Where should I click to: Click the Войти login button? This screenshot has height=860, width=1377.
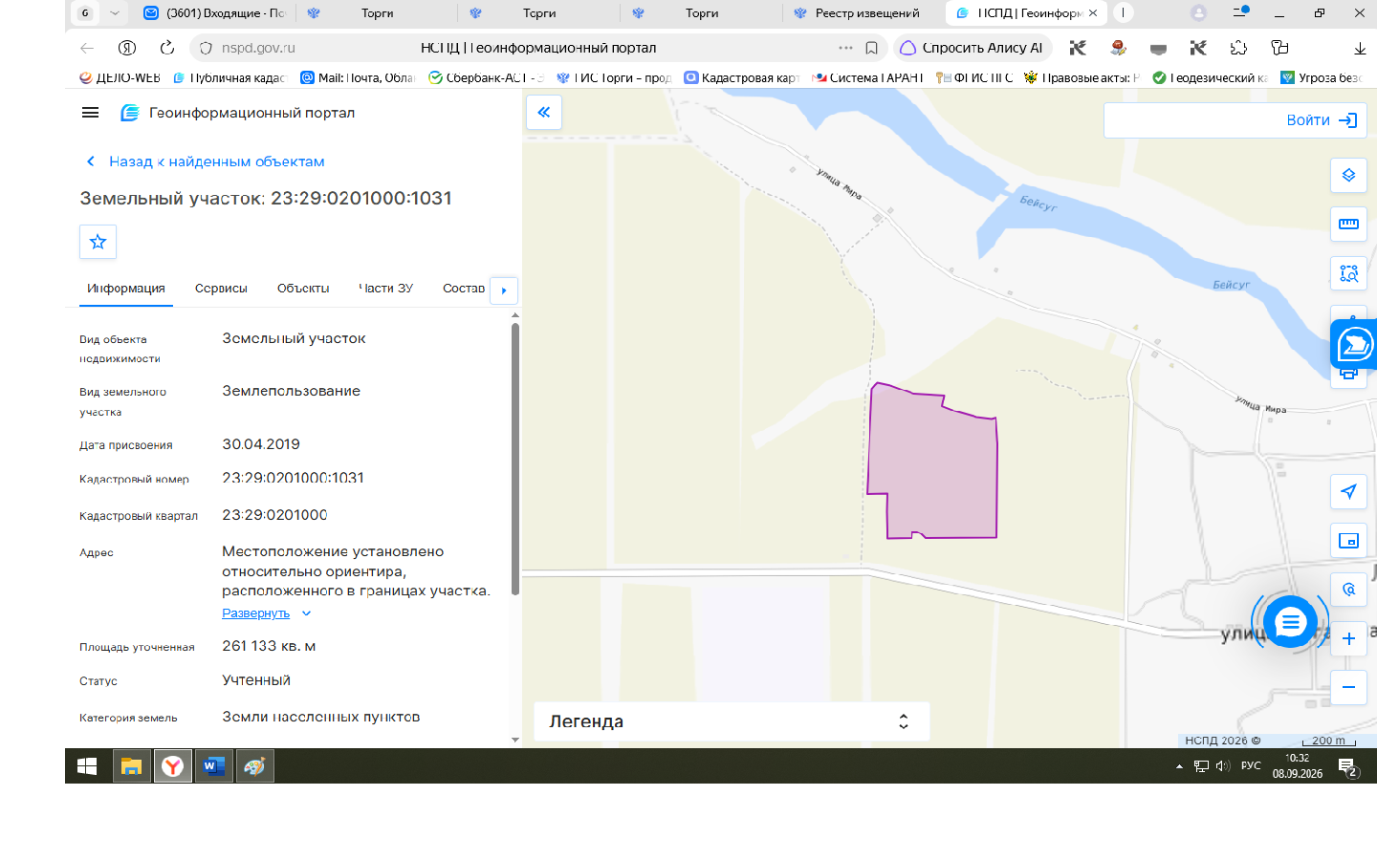[1321, 120]
